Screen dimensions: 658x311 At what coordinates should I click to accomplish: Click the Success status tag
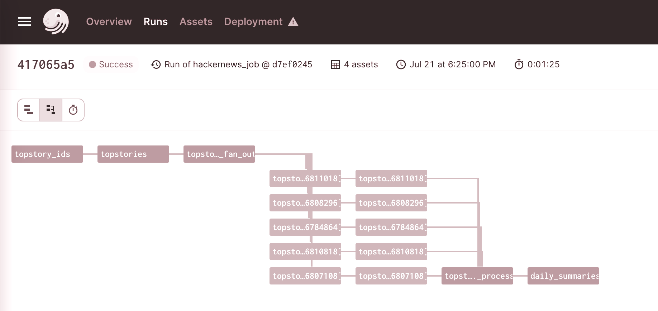tap(111, 64)
